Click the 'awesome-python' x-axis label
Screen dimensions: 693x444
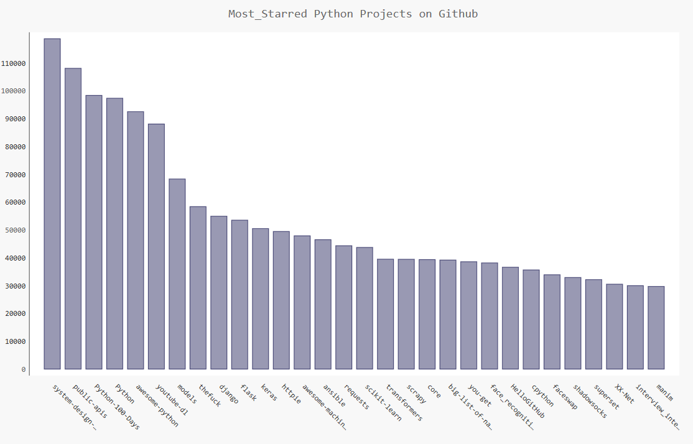click(x=157, y=405)
